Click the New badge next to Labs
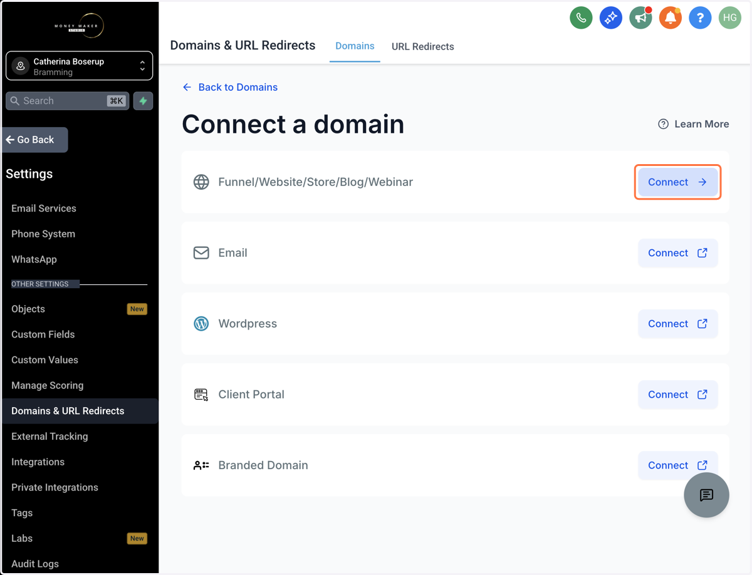Screen dimensions: 752x575 point(137,538)
